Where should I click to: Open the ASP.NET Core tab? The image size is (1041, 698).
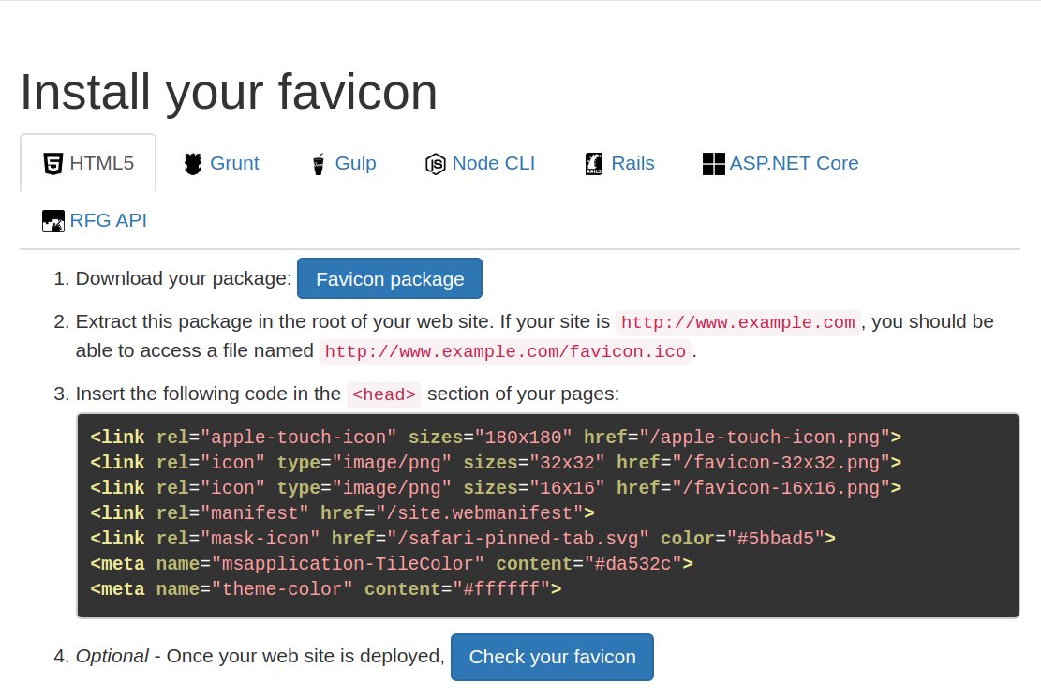point(781,163)
